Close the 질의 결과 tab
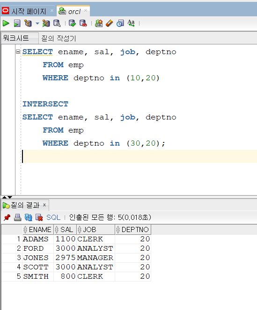The image size is (257, 310). (44, 205)
